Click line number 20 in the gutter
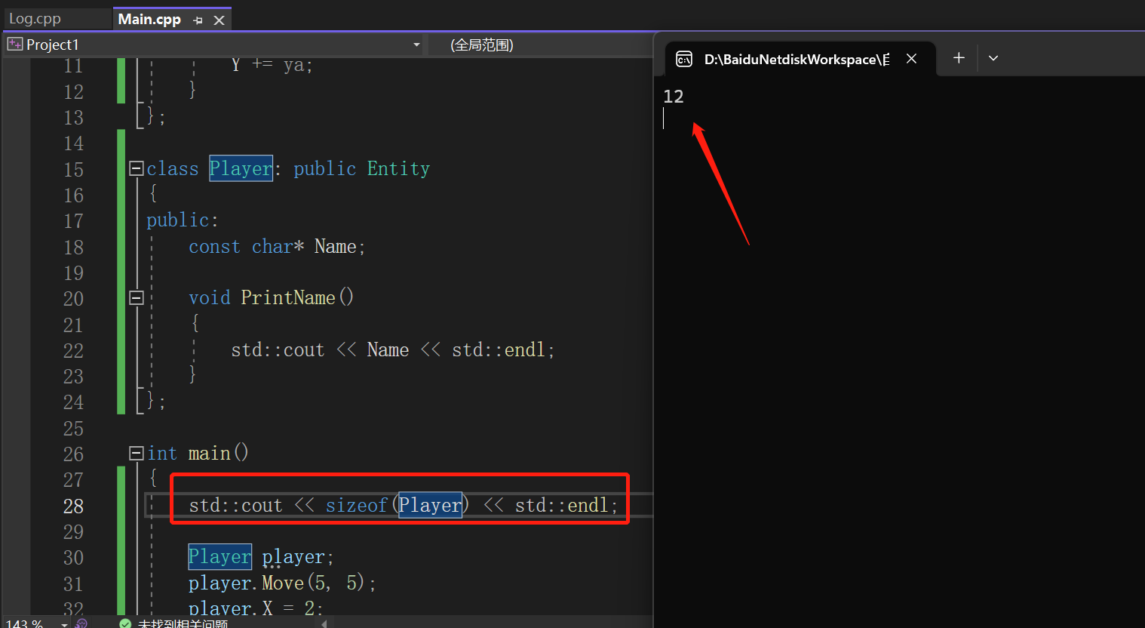 coord(73,299)
